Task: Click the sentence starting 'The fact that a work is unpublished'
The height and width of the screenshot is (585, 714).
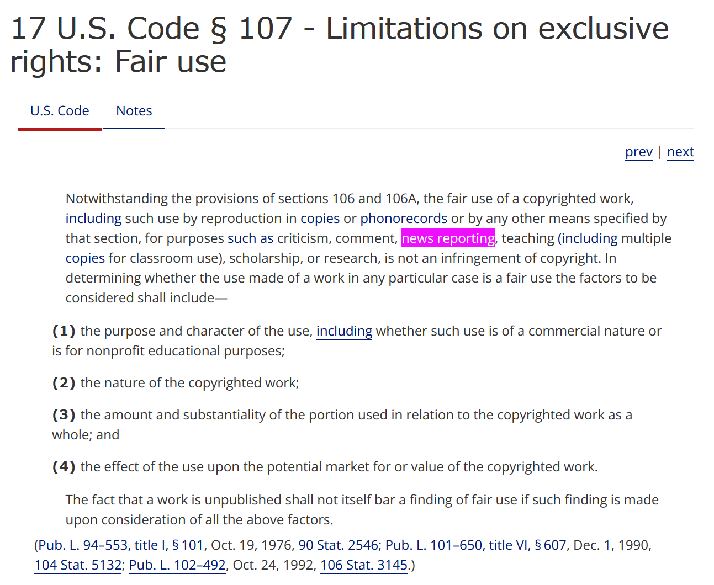Action: tap(362, 510)
